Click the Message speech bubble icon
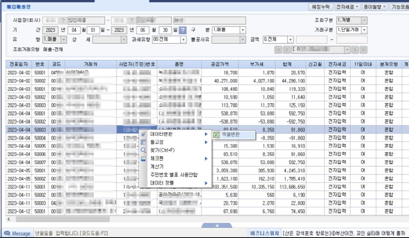 pos(7,233)
